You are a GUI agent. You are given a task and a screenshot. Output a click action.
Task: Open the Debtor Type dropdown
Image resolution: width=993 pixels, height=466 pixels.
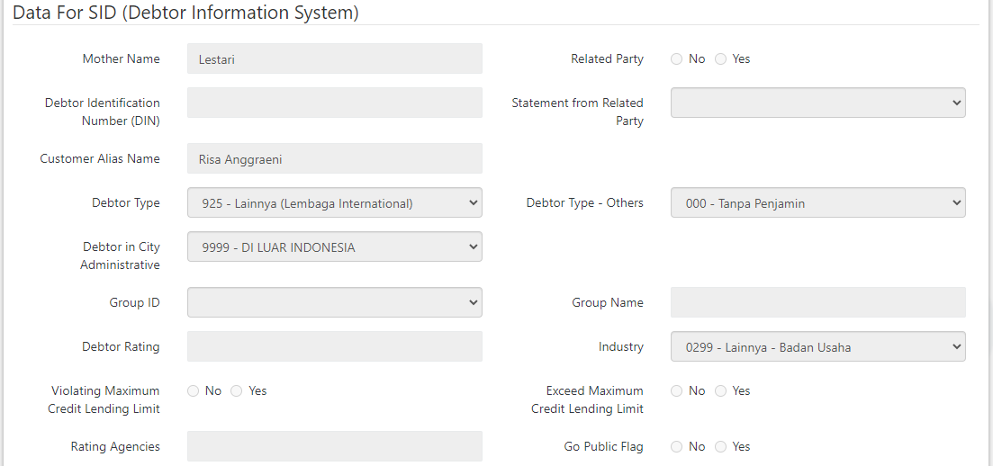334,203
